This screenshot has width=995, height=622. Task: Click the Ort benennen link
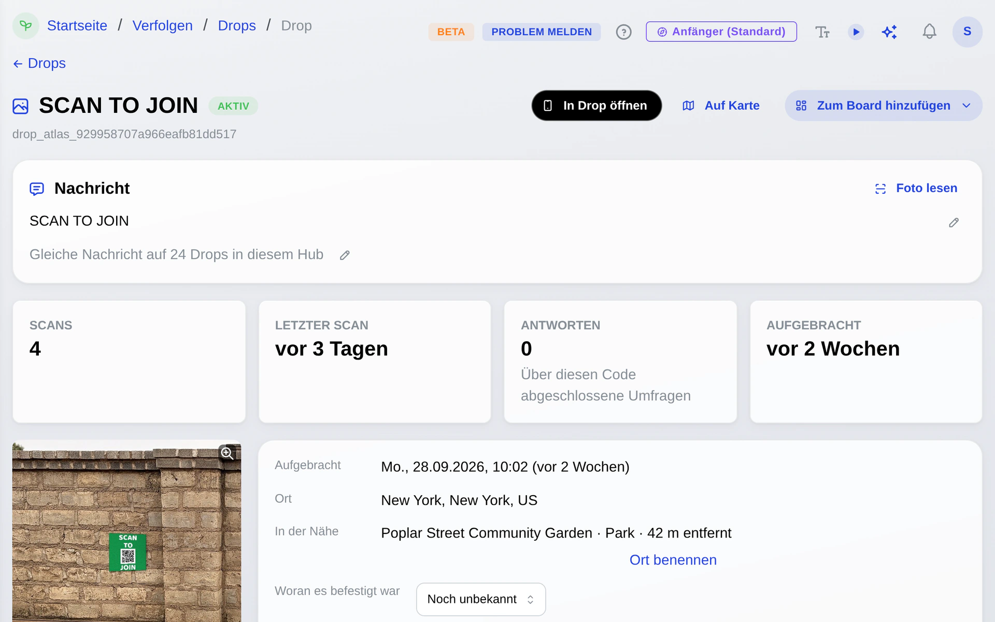673,560
